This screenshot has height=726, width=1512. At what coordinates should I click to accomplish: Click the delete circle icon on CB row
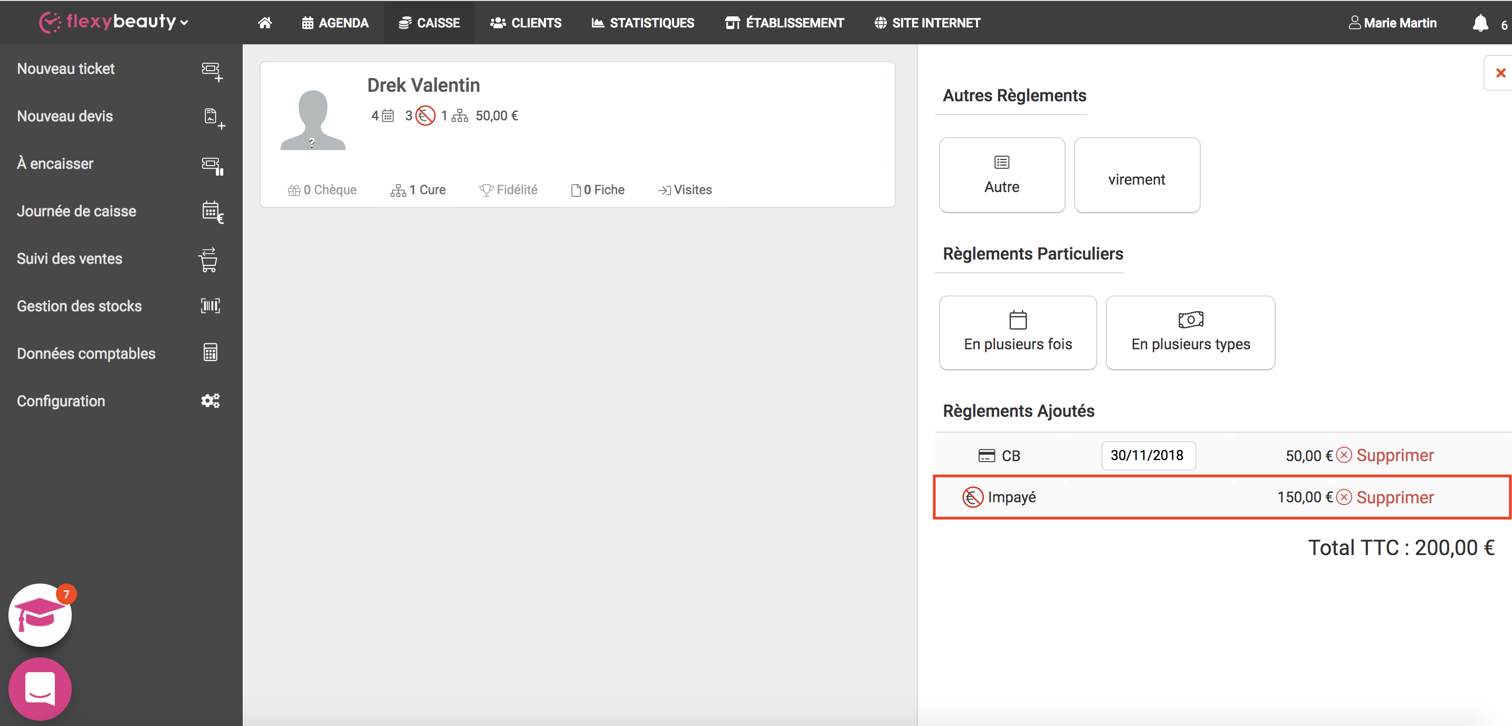1344,455
